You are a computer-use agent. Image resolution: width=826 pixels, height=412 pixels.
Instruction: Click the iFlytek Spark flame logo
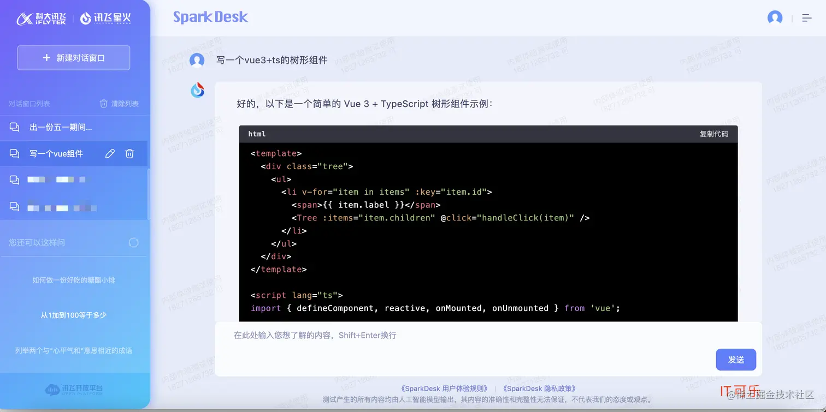[105, 19]
